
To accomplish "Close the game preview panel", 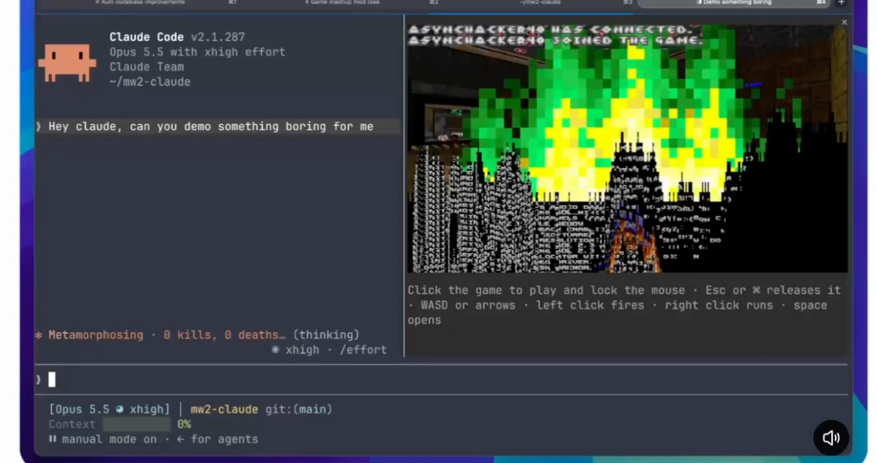I will 844,22.
